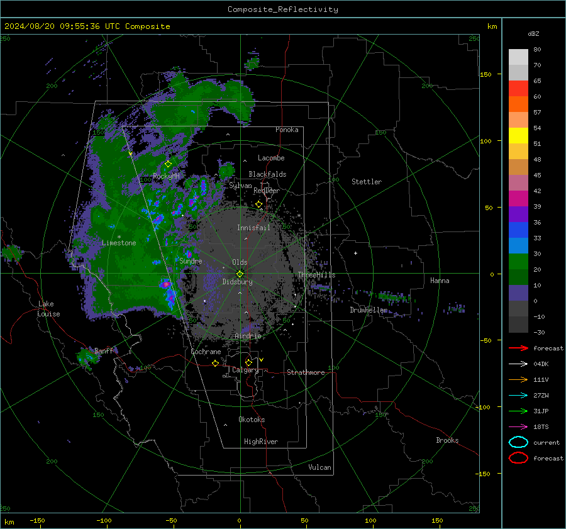
Task: Click the yellow diamond marker above RockyMH
Action: click(168, 164)
